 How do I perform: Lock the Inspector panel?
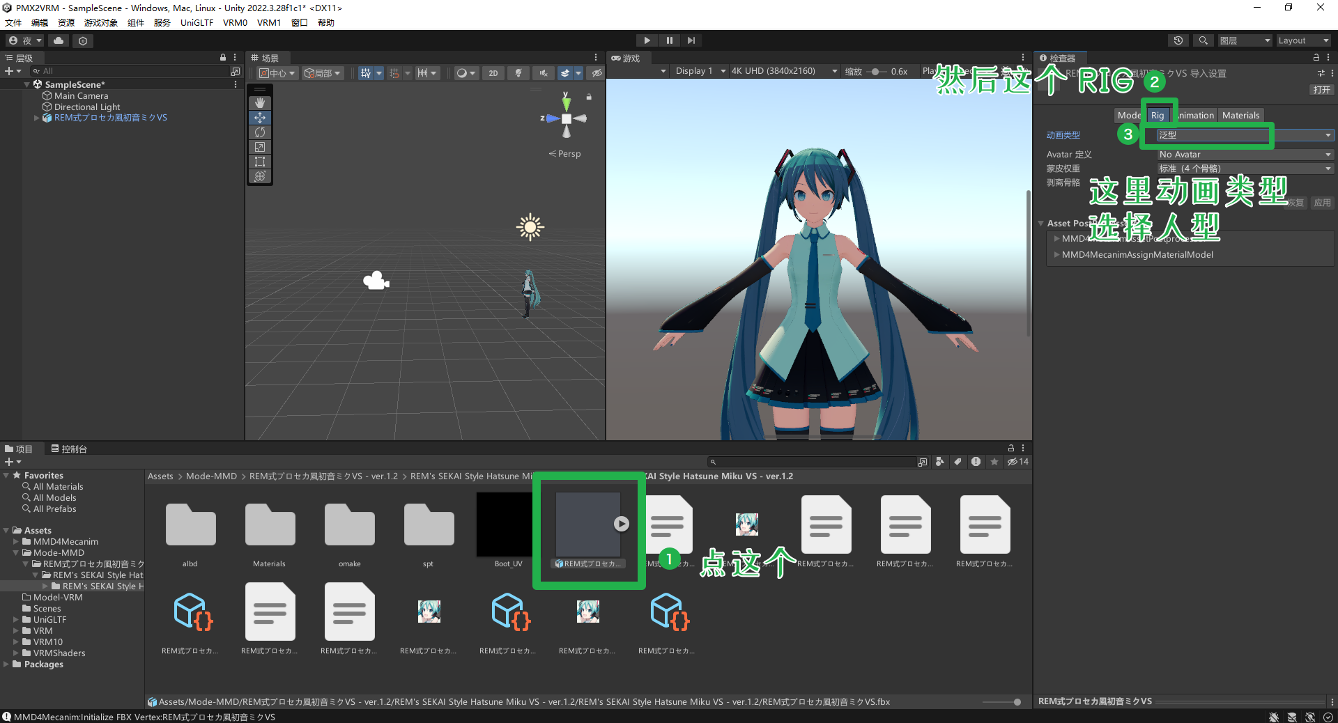tap(1316, 58)
